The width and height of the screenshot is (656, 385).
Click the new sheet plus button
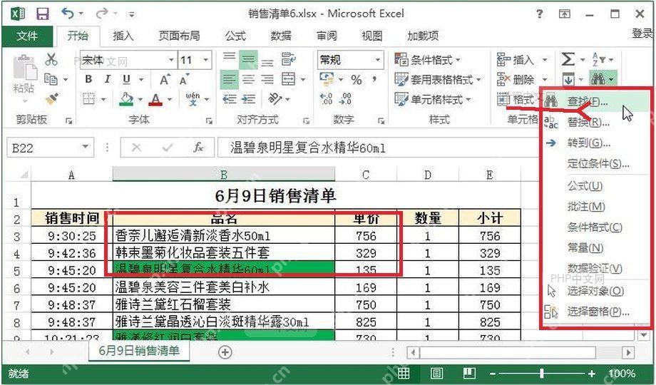pyautogui.click(x=225, y=352)
